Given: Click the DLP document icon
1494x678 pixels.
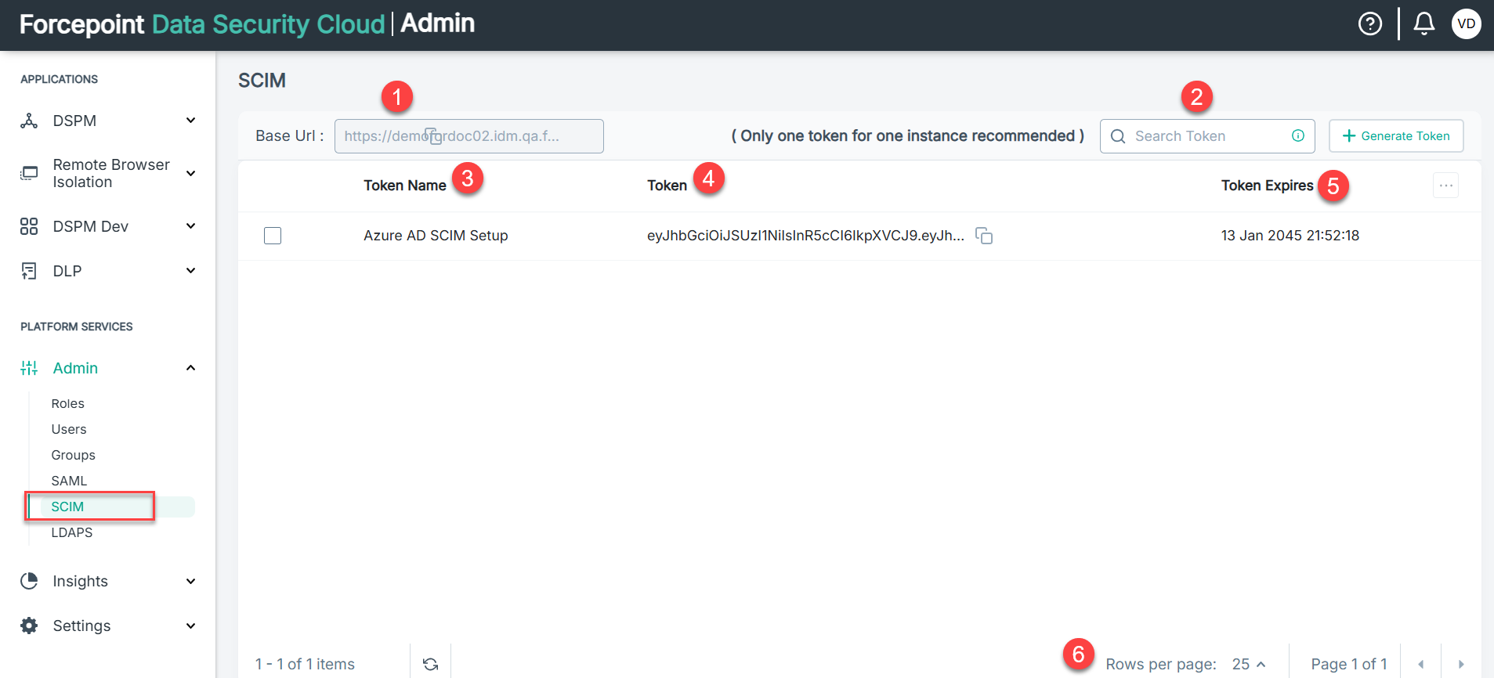Looking at the screenshot, I should click(x=29, y=271).
